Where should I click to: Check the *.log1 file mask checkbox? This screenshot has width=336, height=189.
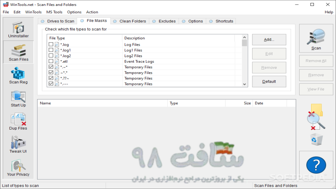coord(51,50)
